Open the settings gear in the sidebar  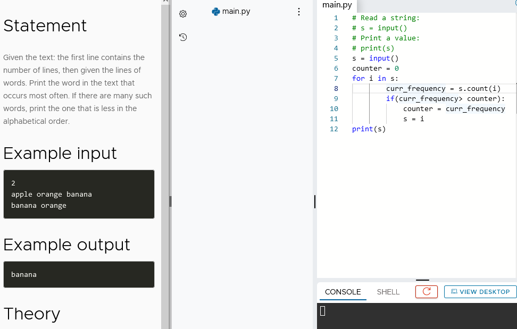(x=183, y=13)
